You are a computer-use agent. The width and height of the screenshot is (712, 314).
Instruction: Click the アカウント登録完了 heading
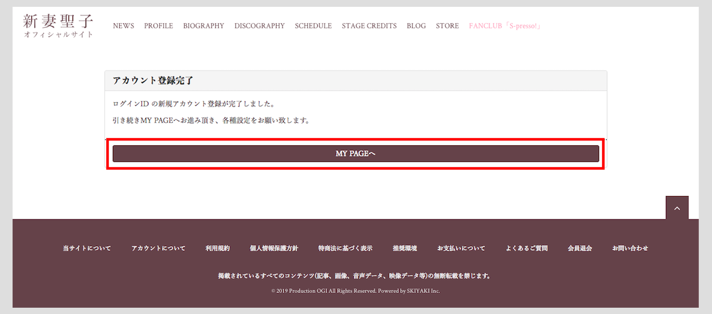pos(153,81)
